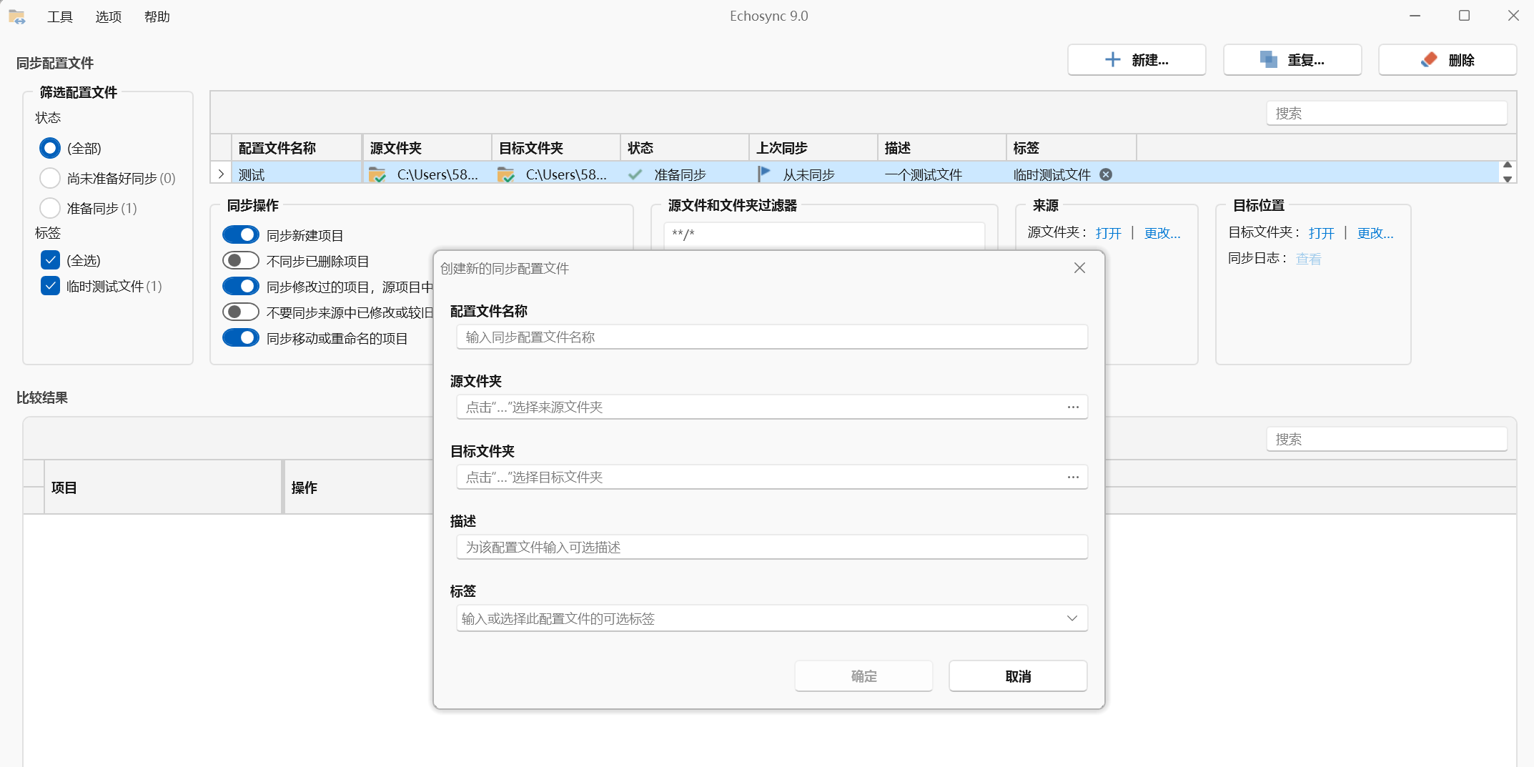
Task: Select the (全部) status radio button
Action: 50,148
